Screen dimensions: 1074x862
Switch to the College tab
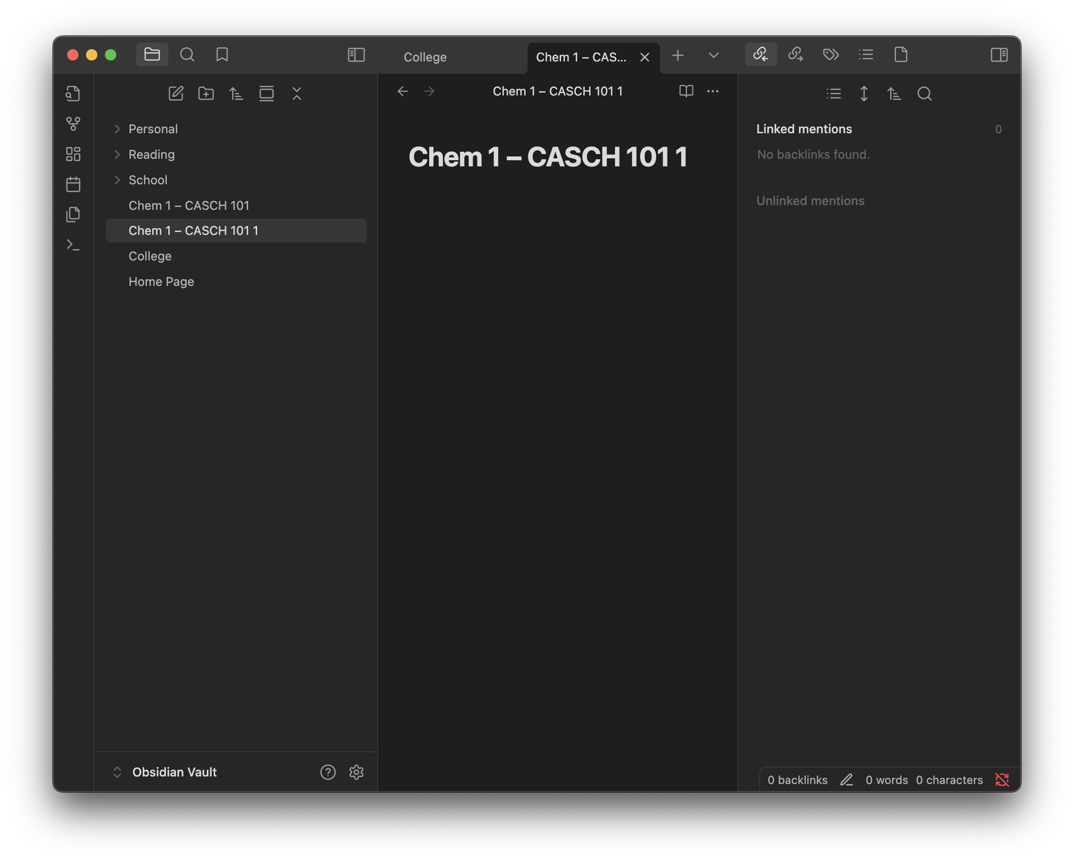[425, 57]
